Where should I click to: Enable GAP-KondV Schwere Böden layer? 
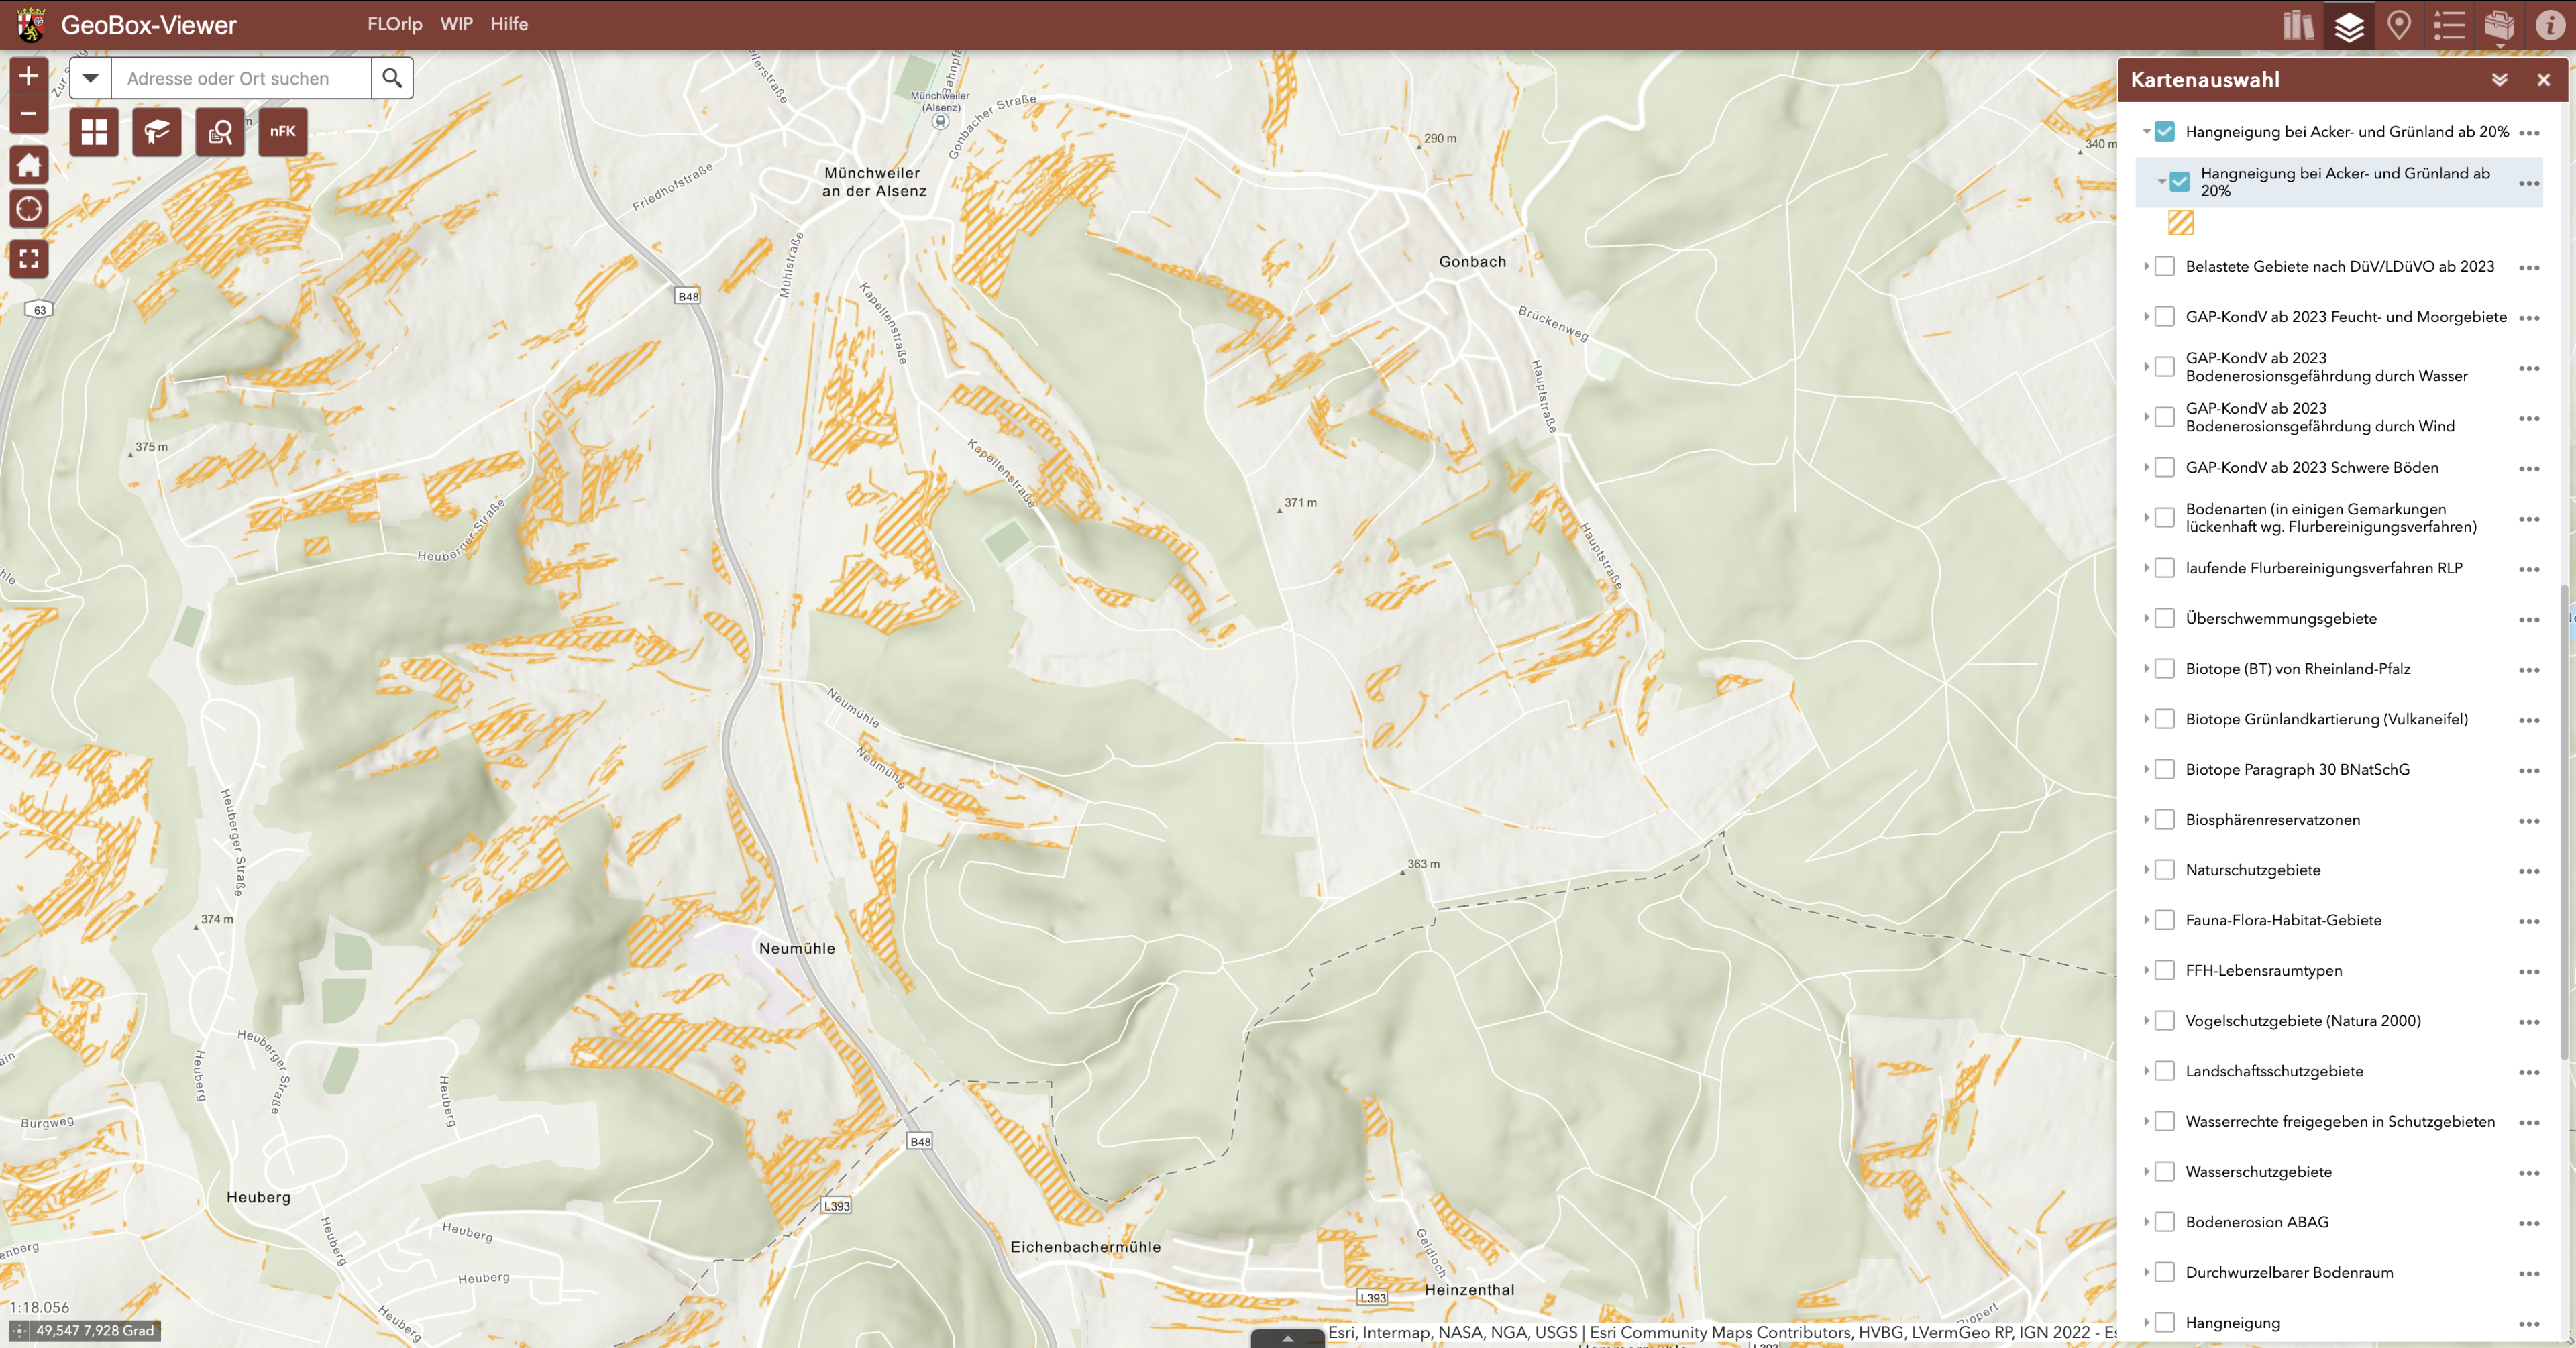tap(2164, 467)
